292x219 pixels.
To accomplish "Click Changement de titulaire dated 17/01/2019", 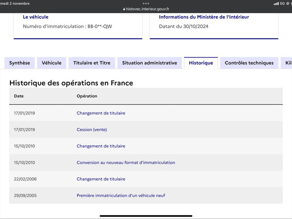I will point(101,113).
